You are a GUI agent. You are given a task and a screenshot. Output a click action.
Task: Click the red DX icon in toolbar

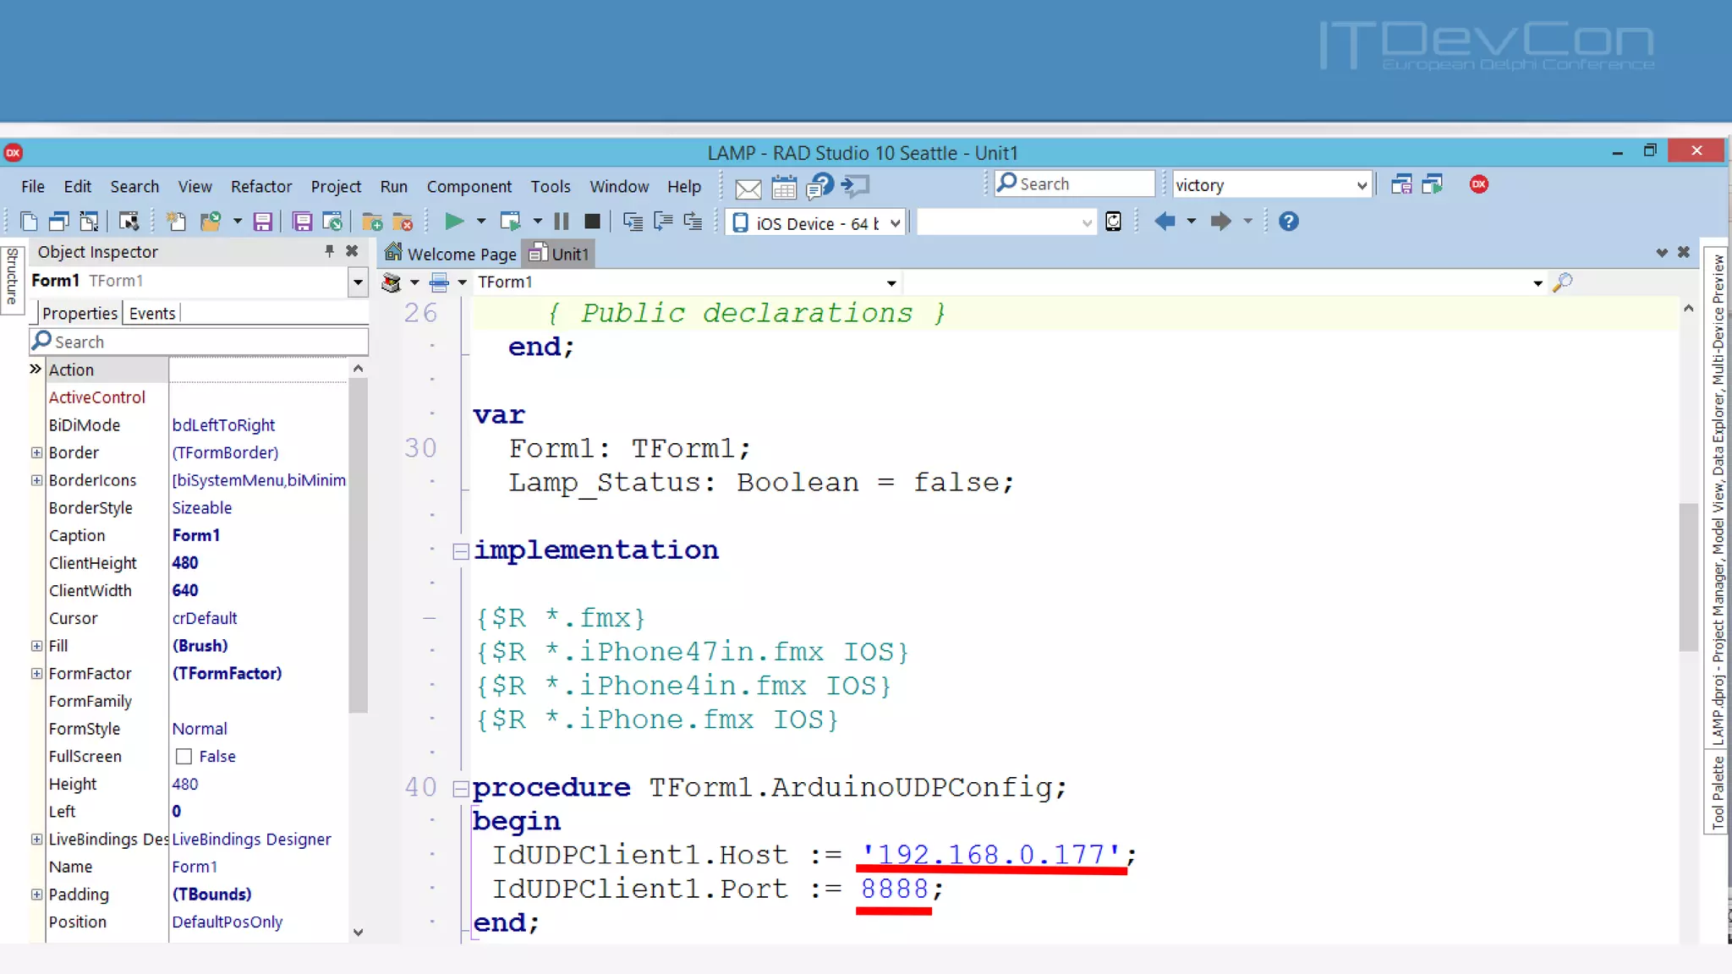(x=1478, y=184)
